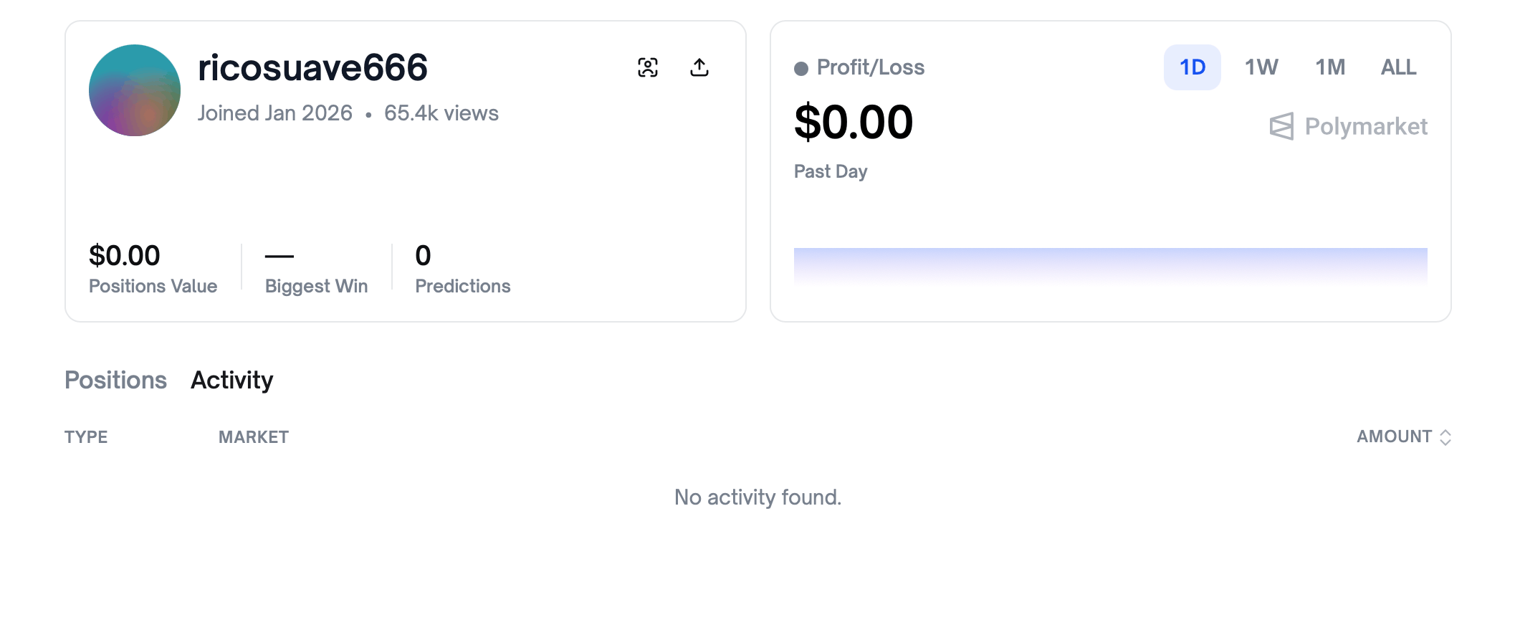Show ALL time profit and loss
Screen dimensions: 1515x625
pos(1398,67)
